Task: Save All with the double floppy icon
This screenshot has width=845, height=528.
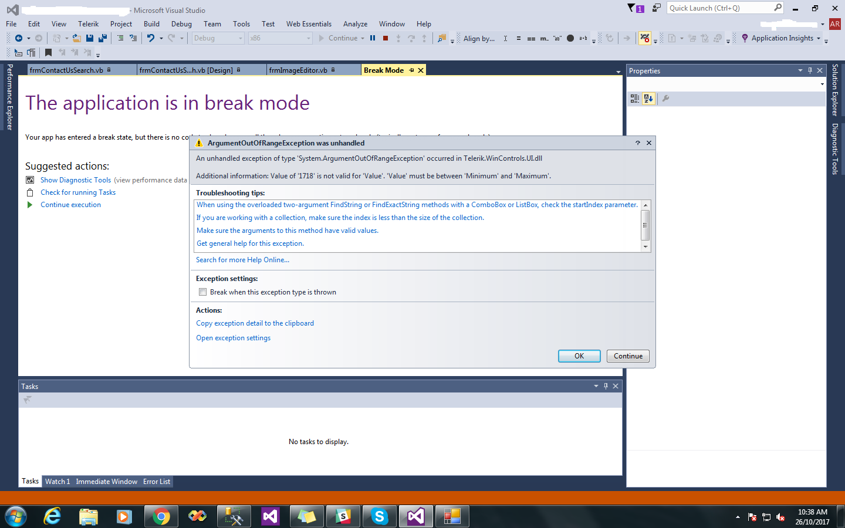Action: pos(103,38)
